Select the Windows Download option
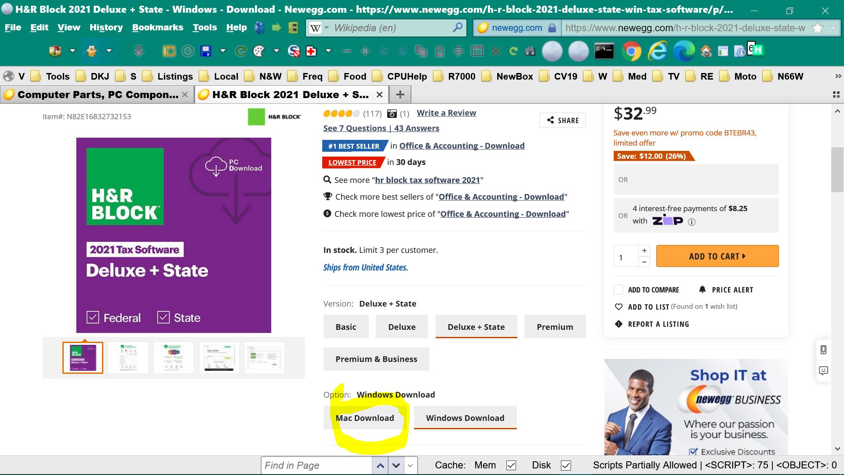Image resolution: width=844 pixels, height=475 pixels. pyautogui.click(x=465, y=418)
